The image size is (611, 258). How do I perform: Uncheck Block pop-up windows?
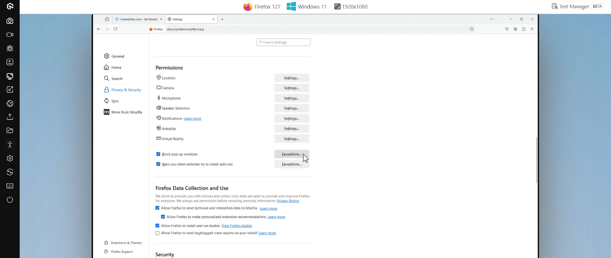click(x=158, y=154)
